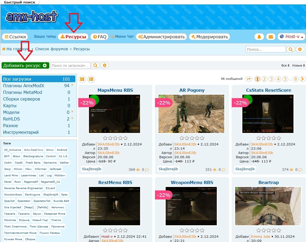The image size is (306, 242).
Task: Open top-right advanced search gear
Action: [300, 49]
